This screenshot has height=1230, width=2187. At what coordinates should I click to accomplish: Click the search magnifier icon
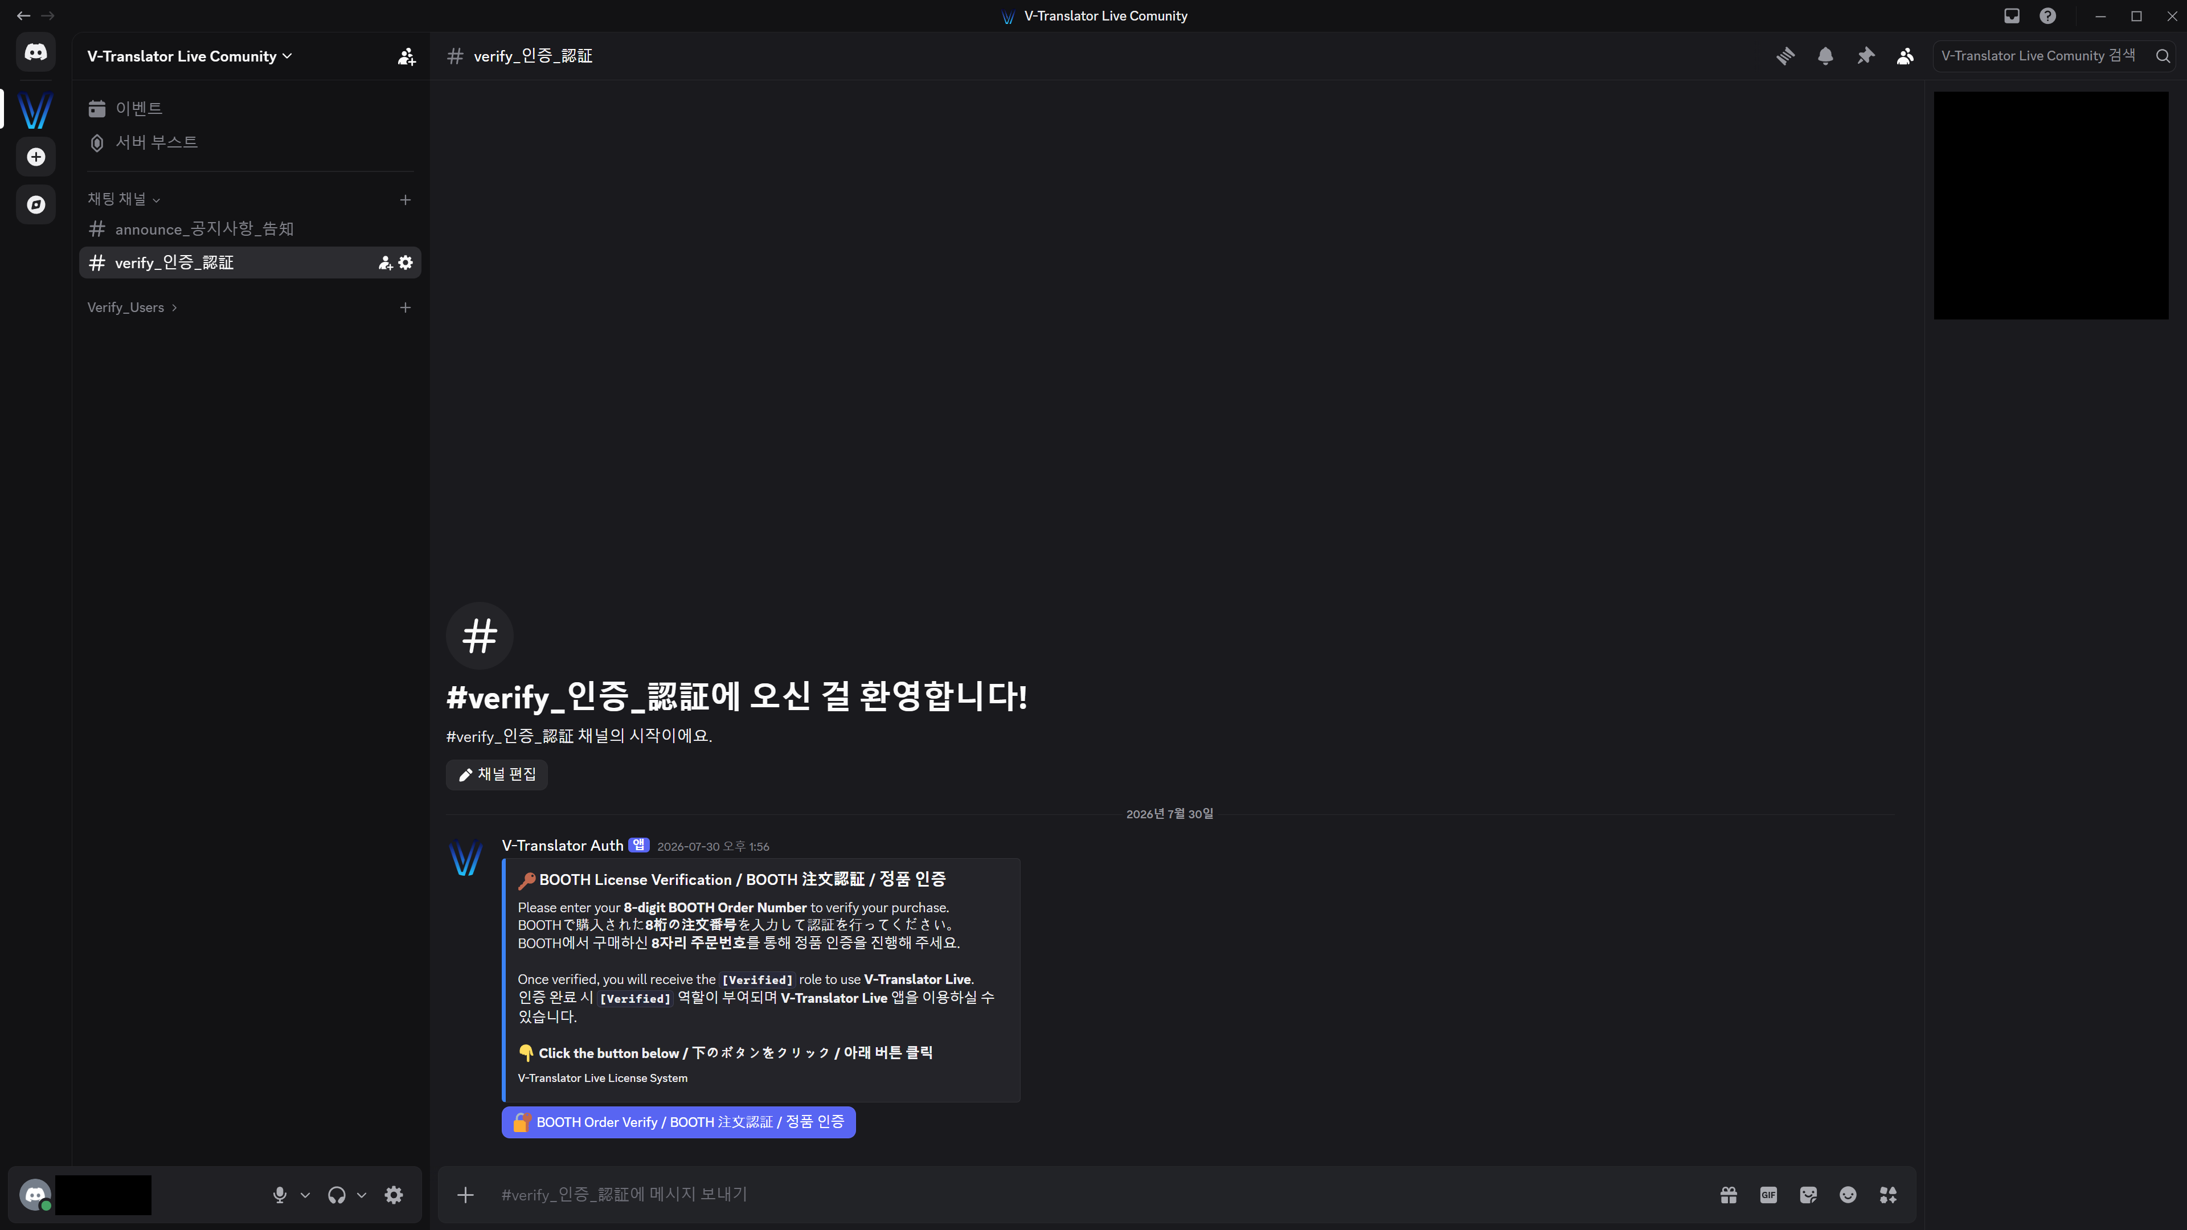[2163, 56]
